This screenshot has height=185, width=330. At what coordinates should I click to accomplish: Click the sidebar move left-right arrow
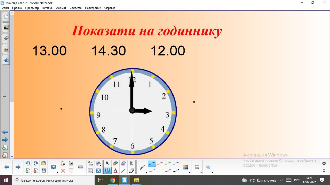pos(4,96)
